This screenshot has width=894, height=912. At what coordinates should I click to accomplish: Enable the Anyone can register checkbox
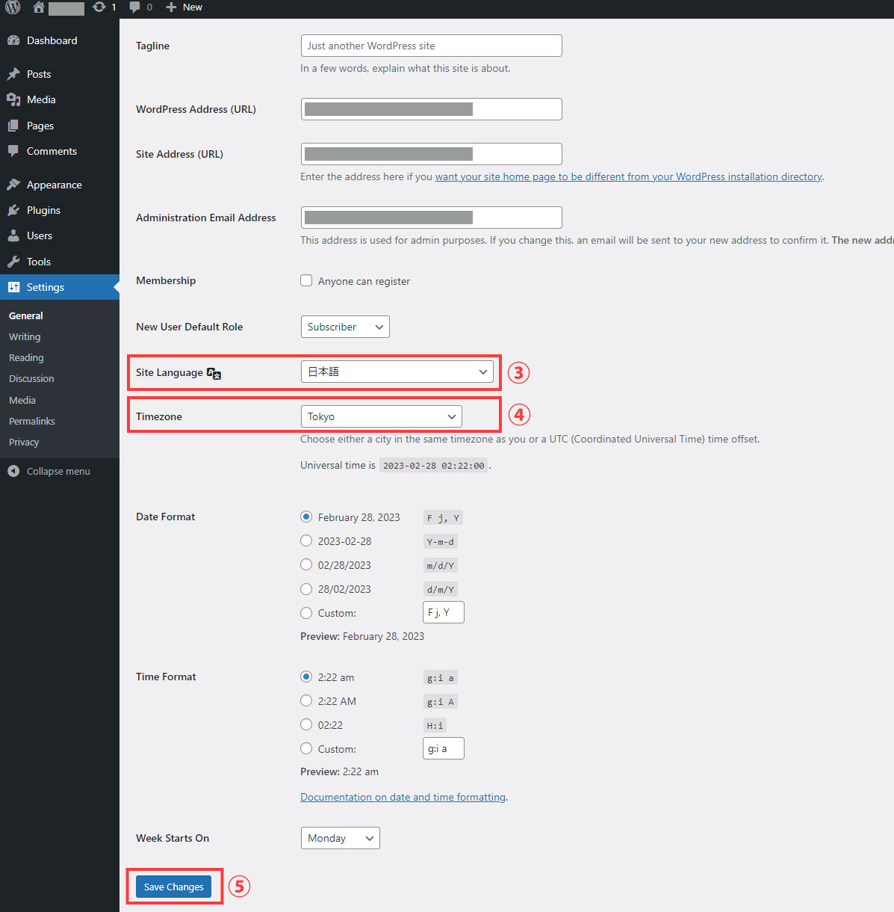(x=306, y=280)
